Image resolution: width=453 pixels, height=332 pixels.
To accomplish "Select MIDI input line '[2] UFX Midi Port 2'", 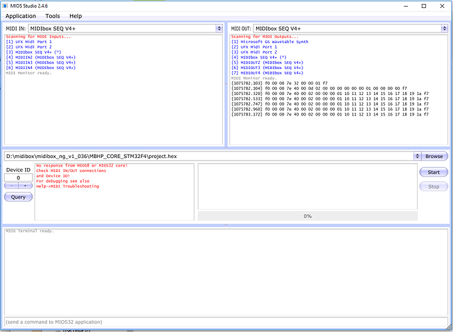I will (x=29, y=47).
